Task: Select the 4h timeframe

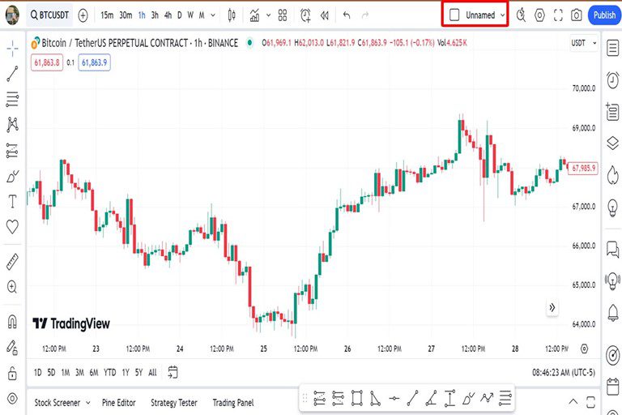Action: click(x=168, y=15)
